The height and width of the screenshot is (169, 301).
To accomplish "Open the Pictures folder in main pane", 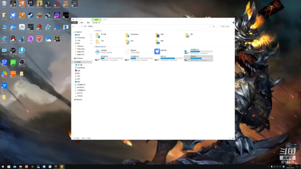I will pyautogui.click(x=190, y=35).
